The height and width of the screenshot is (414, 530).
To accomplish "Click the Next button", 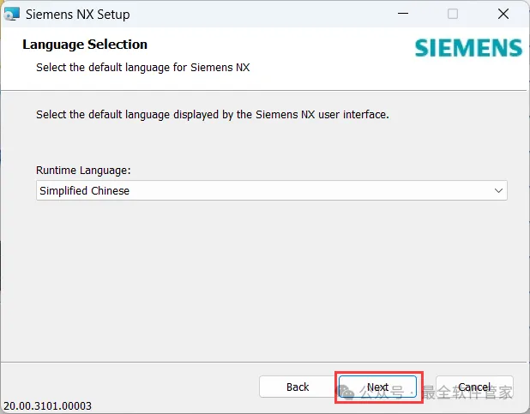I will tap(377, 387).
